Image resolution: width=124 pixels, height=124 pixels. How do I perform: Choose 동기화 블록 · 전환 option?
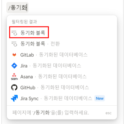(62, 44)
